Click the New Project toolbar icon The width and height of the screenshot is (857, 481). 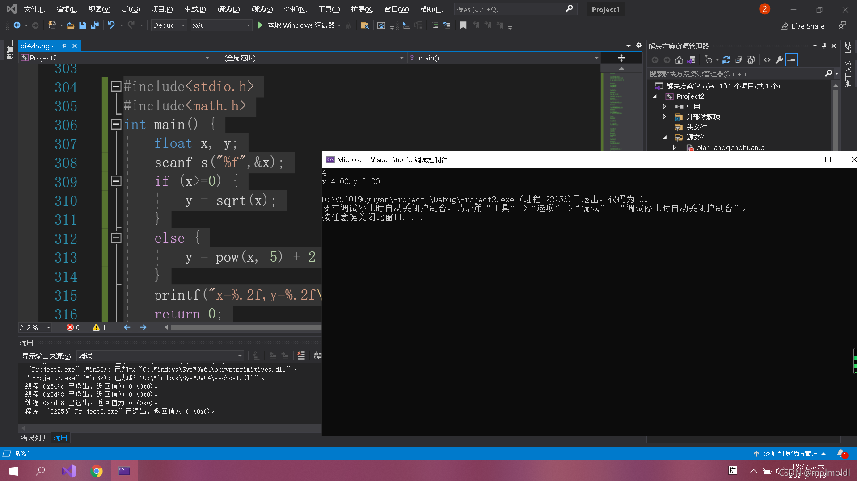[x=52, y=25]
